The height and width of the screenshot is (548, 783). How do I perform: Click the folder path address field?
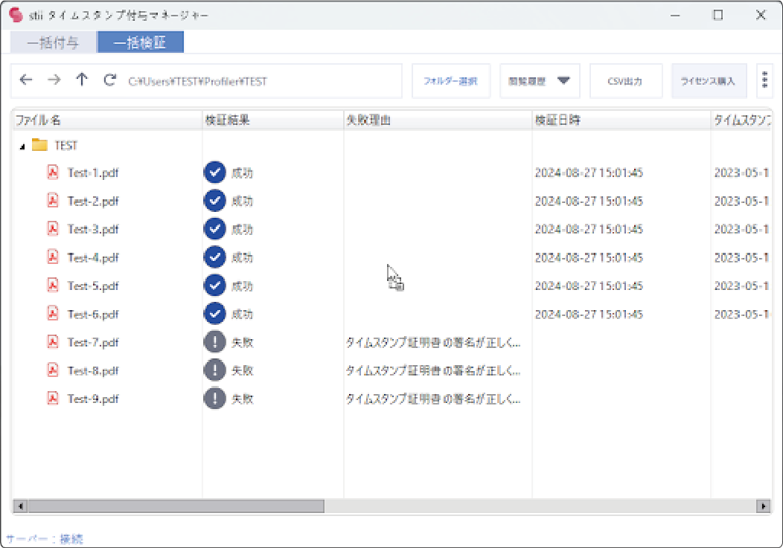tap(261, 81)
